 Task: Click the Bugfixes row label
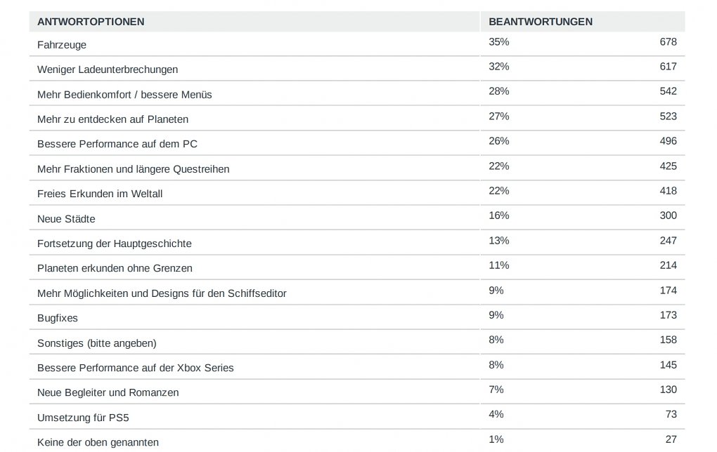(x=58, y=318)
